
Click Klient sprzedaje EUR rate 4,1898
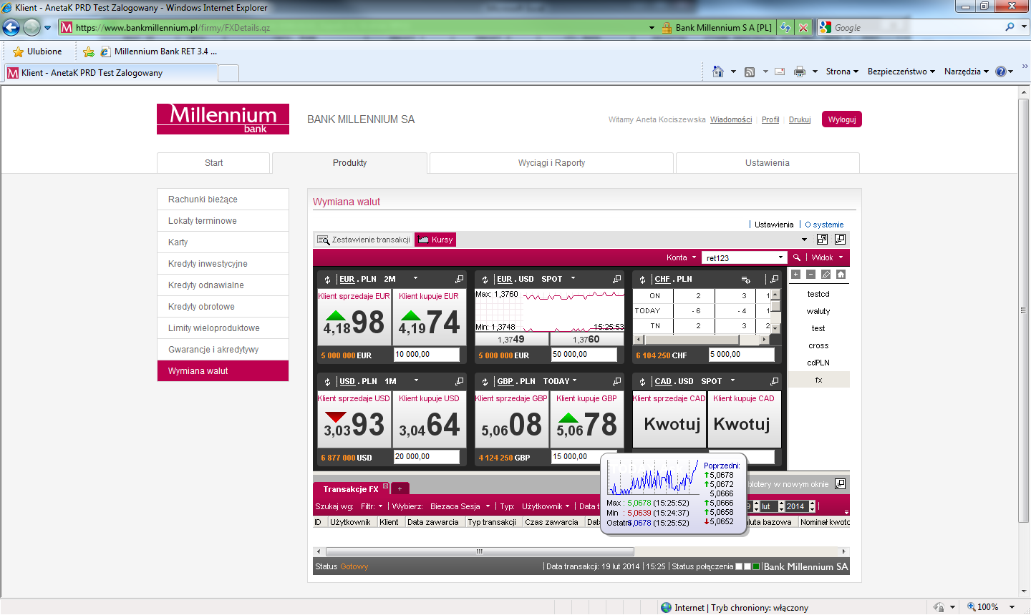[x=354, y=317]
